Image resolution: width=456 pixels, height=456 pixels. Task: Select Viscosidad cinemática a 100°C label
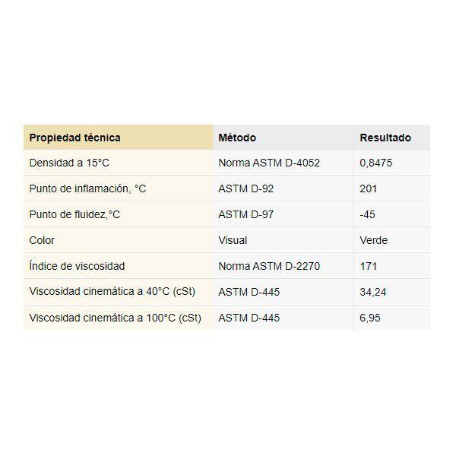(x=116, y=318)
